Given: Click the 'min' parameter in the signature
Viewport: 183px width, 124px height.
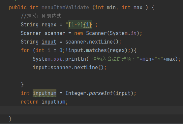Looking at the screenshot, I should pos(111,8).
